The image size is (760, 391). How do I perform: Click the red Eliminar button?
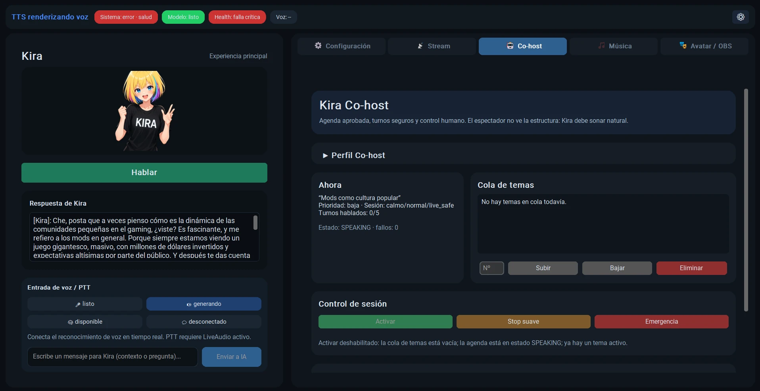click(x=691, y=268)
